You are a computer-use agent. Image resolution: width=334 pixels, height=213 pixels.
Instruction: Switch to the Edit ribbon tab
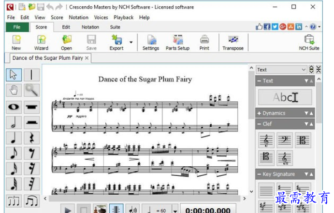(x=66, y=27)
